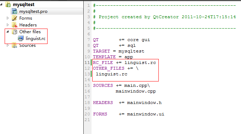Click the RC_FILE keyword

103,63
